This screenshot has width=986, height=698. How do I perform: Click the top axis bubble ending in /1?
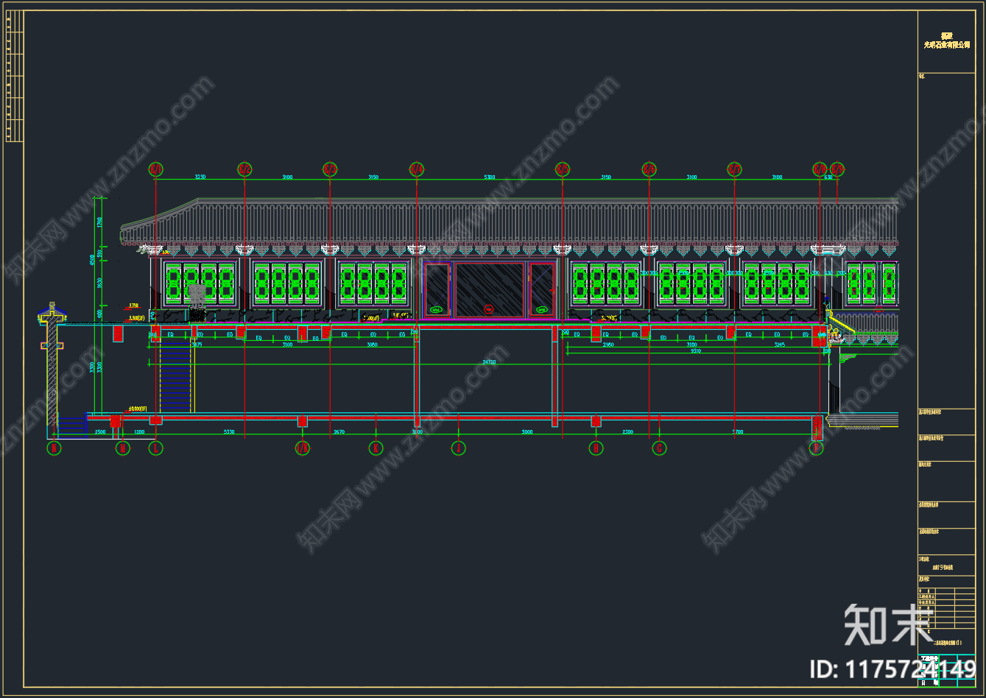155,169
